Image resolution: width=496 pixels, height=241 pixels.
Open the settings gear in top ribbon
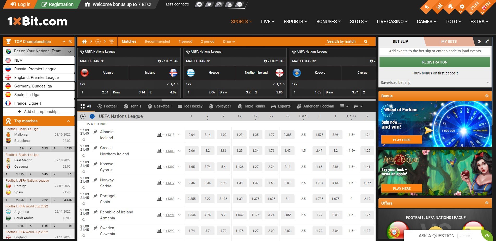pyautogui.click(x=462, y=7)
